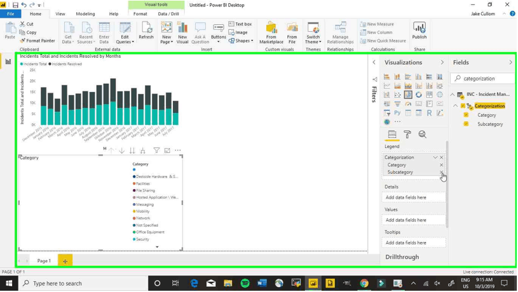Choose the gauge visualization
The image size is (518, 292).
(x=408, y=104)
